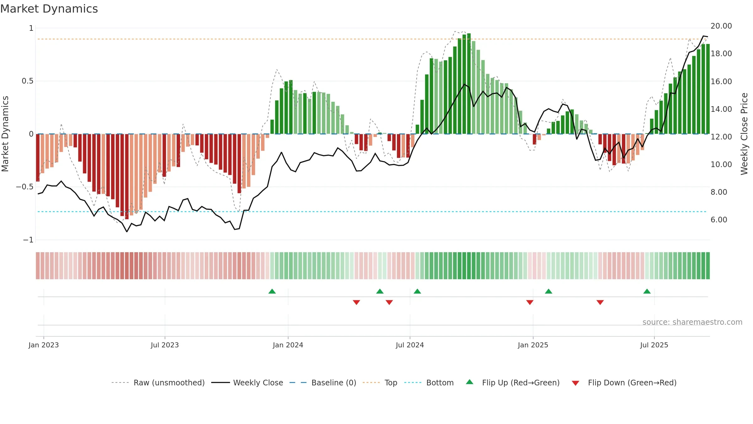Image resolution: width=753 pixels, height=424 pixels.
Task: Click red flip-down triangle between Jan 2025 and Jul 2025
Action: (600, 302)
